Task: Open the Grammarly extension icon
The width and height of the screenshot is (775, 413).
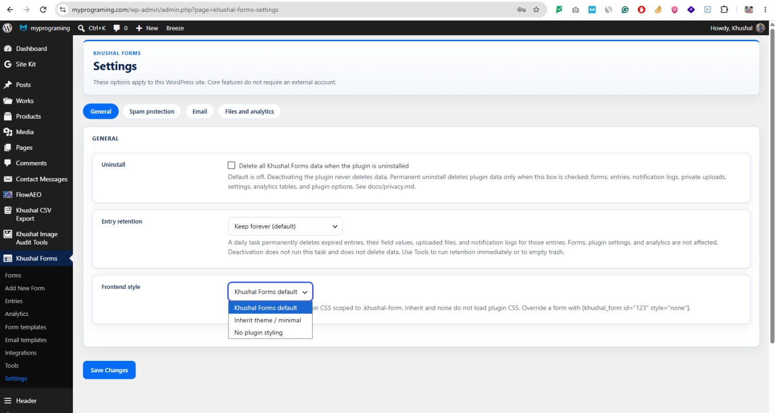Action: pos(625,9)
